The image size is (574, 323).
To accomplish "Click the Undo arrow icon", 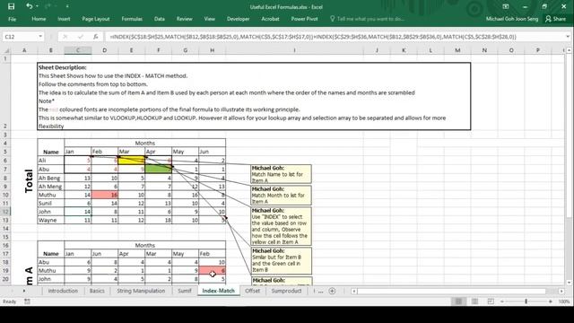I will 29,6.
